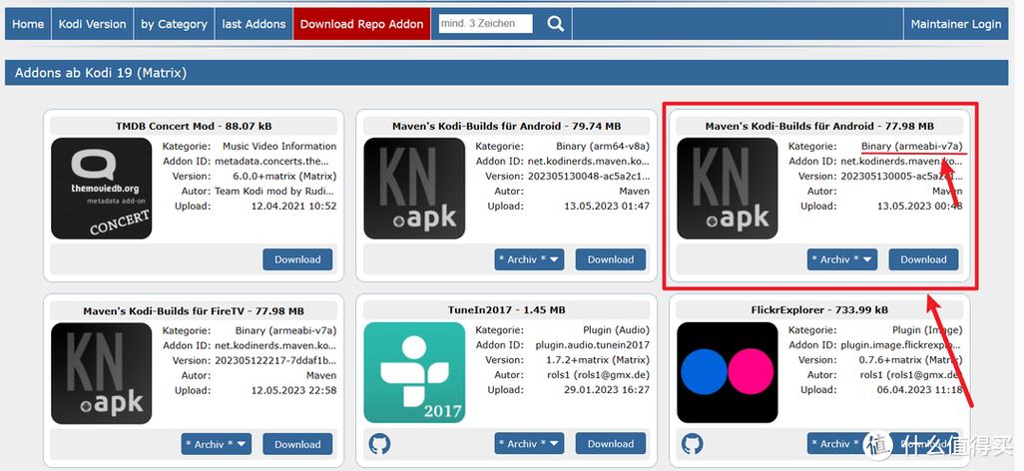
Task: Download the TuneIn2017 addon
Action: [611, 444]
